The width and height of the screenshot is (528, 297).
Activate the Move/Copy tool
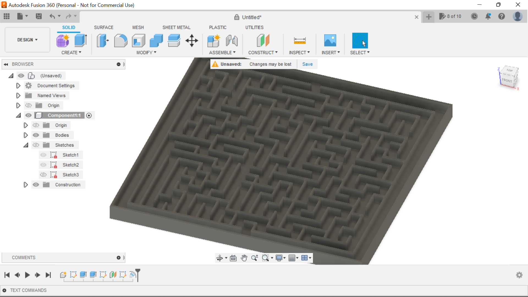click(191, 40)
